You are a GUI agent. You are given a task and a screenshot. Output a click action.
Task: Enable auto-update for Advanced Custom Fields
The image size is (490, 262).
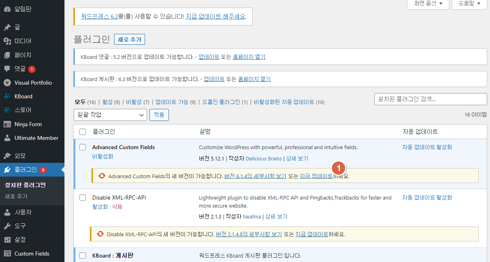(x=427, y=147)
